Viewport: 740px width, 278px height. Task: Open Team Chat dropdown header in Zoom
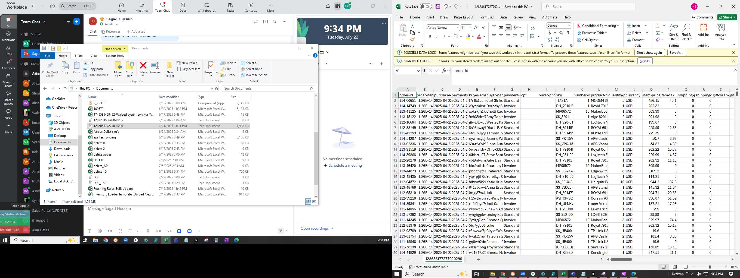33,22
